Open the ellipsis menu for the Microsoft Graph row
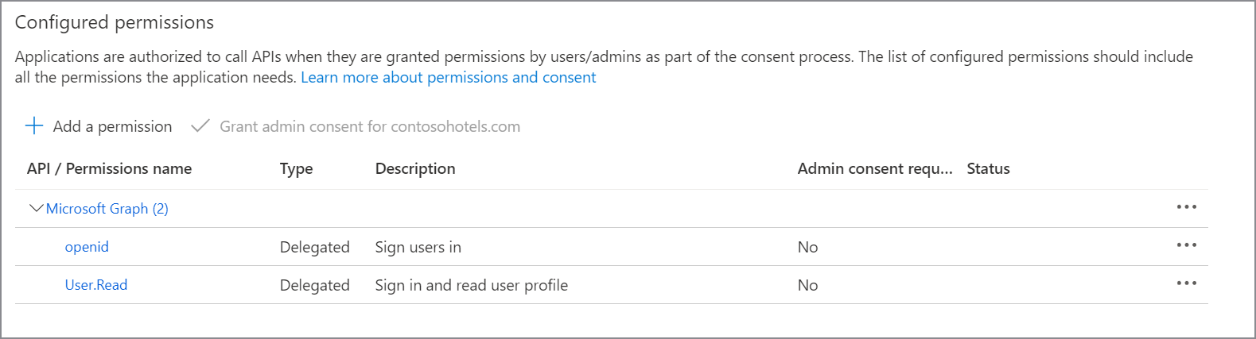 (1186, 207)
